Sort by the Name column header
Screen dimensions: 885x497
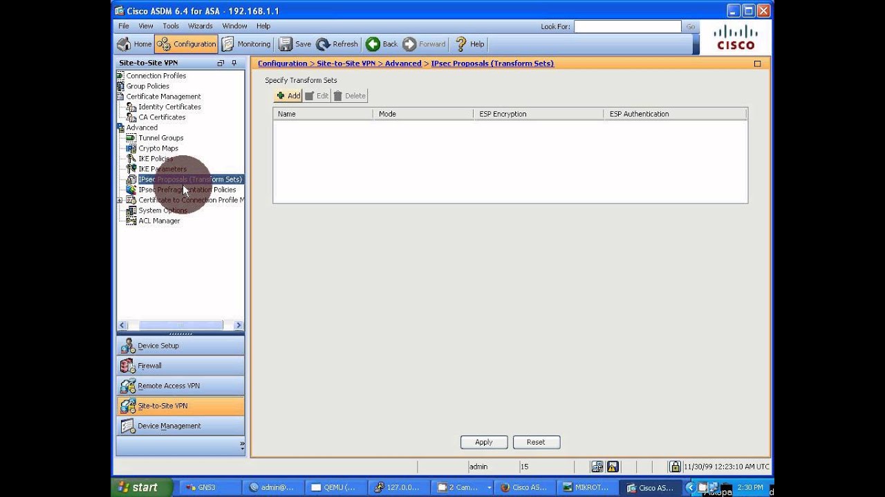coord(323,114)
